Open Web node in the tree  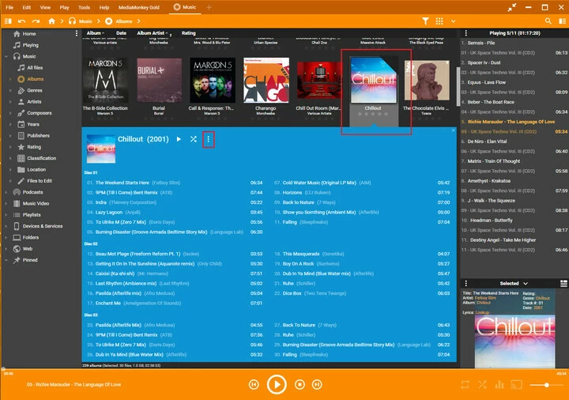28,249
